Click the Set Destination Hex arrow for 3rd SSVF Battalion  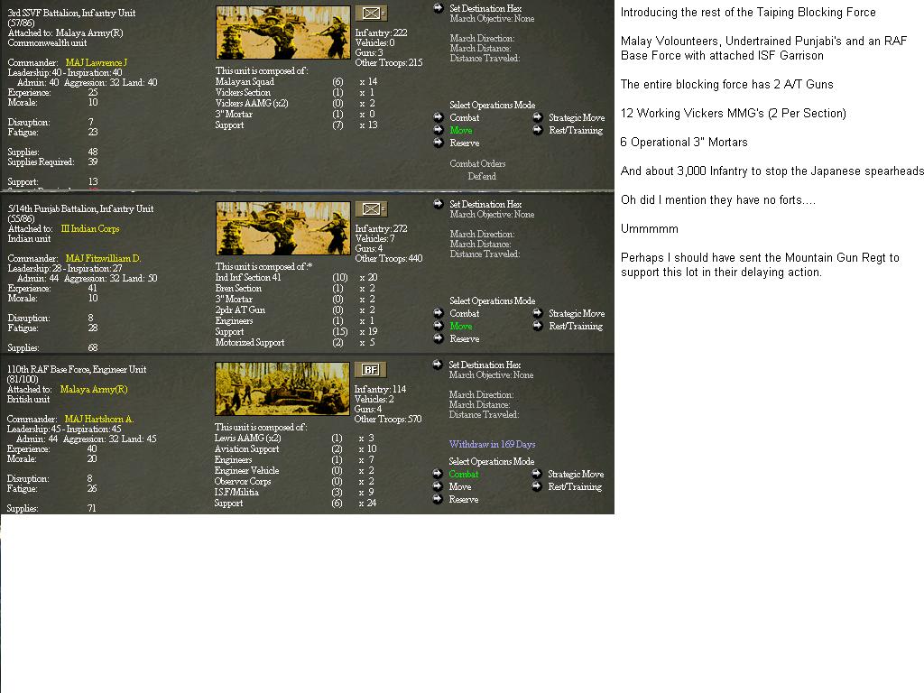click(x=439, y=8)
